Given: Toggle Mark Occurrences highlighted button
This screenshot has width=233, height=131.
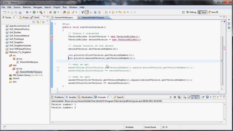Looking at the screenshot, I should click(x=87, y=12).
